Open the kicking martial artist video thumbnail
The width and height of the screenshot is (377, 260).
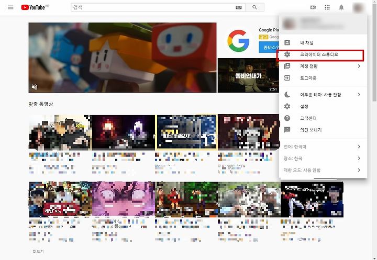312,199
